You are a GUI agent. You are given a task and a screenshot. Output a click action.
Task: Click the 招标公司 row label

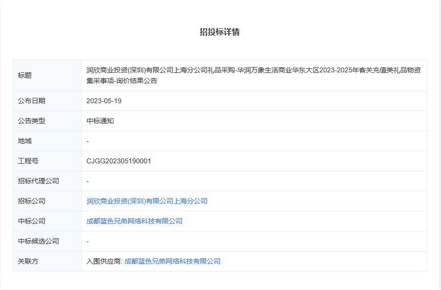click(31, 201)
